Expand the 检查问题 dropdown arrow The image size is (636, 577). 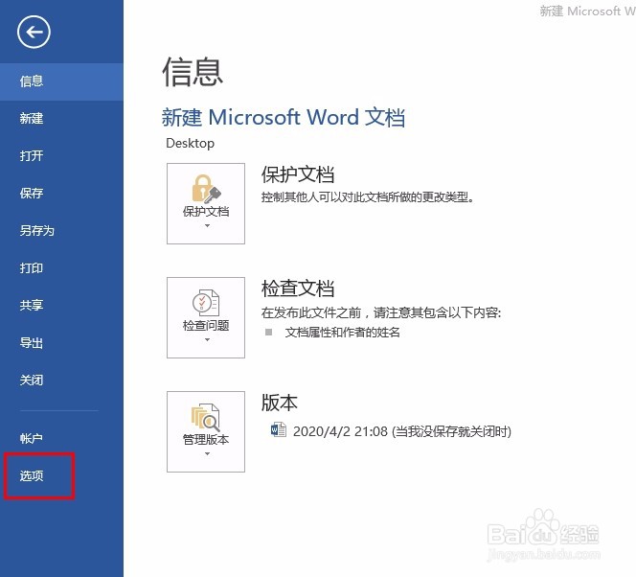tap(207, 339)
